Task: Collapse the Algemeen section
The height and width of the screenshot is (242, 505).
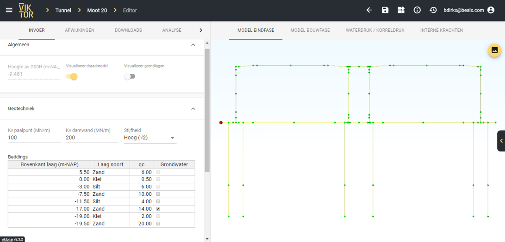Action: tap(193, 45)
